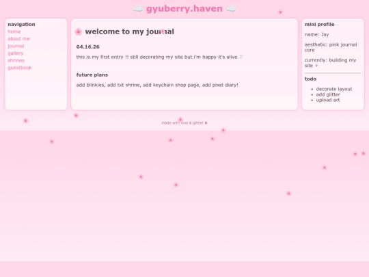Click the cloud icon right of the site title
369x277 pixels.
(231, 9)
